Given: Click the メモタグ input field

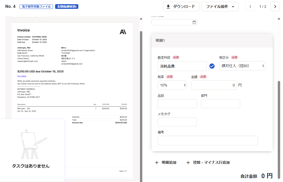Looking at the screenshot, I should click(177, 122).
